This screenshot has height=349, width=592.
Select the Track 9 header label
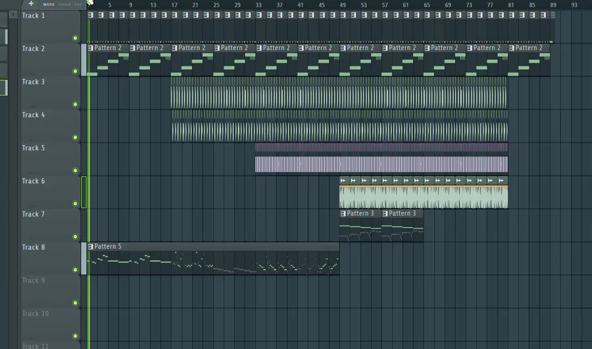[x=34, y=281]
